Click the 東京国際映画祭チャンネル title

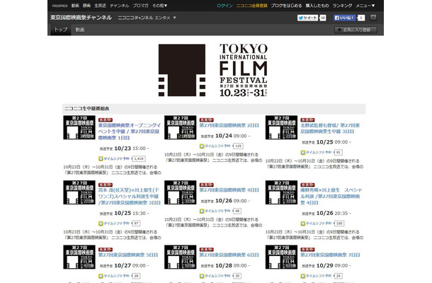81,18
